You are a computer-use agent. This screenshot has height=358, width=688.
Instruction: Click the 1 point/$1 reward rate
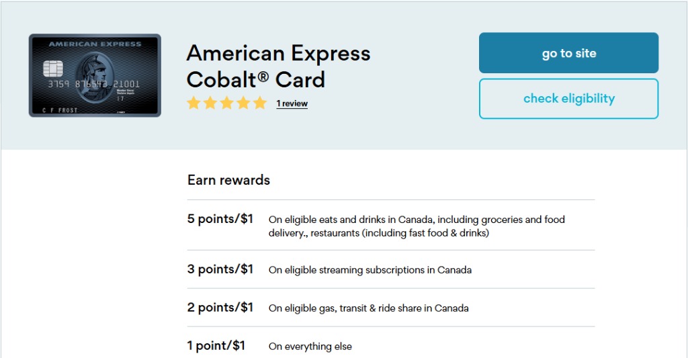click(x=216, y=346)
